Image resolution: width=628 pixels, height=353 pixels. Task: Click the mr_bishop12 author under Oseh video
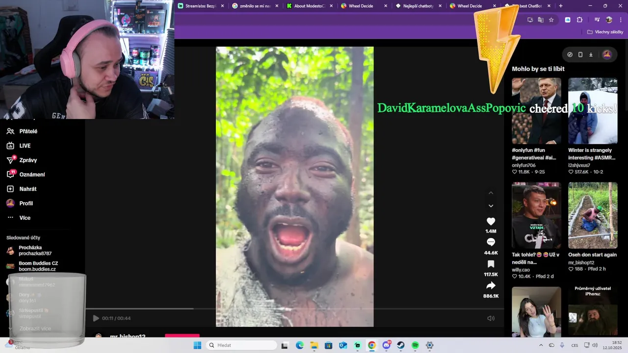[581, 263]
